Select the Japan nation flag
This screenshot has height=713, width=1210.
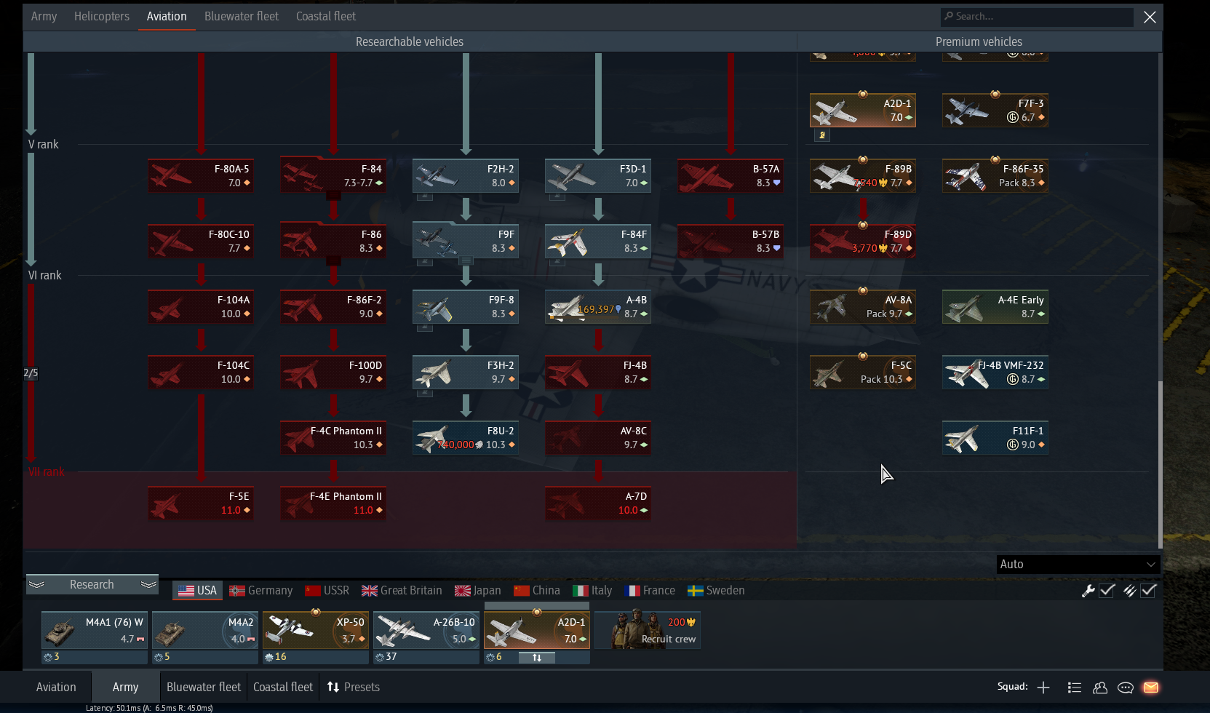coord(478,591)
